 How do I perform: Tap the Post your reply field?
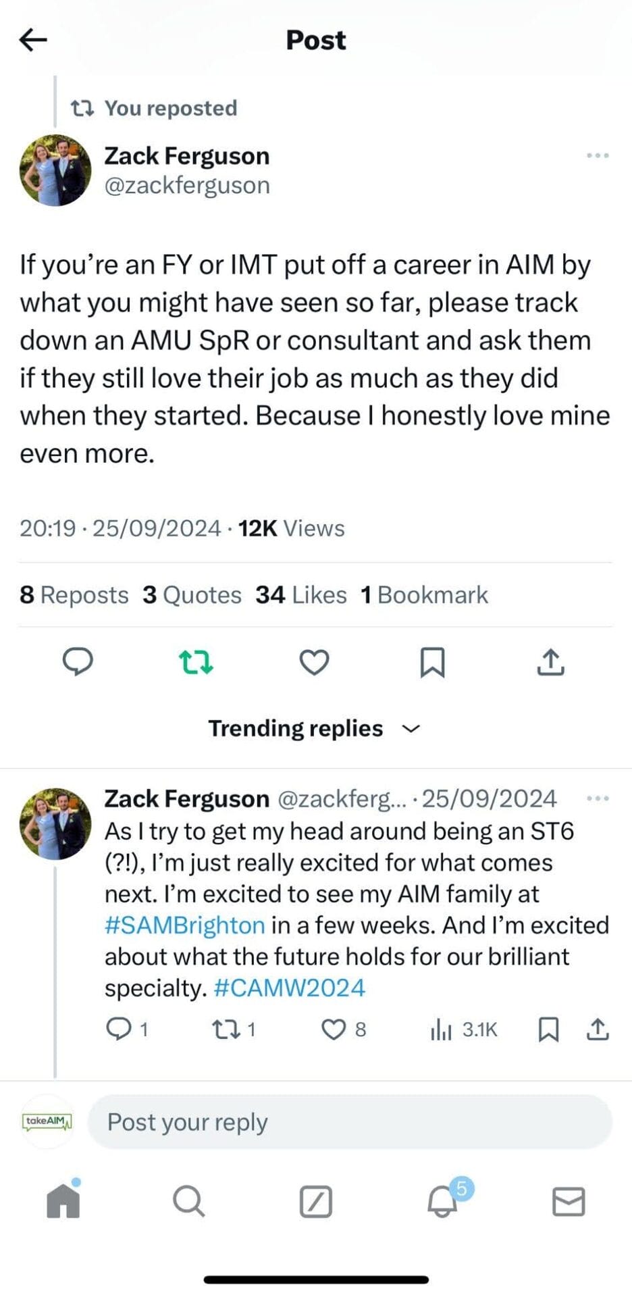pyautogui.click(x=350, y=1122)
